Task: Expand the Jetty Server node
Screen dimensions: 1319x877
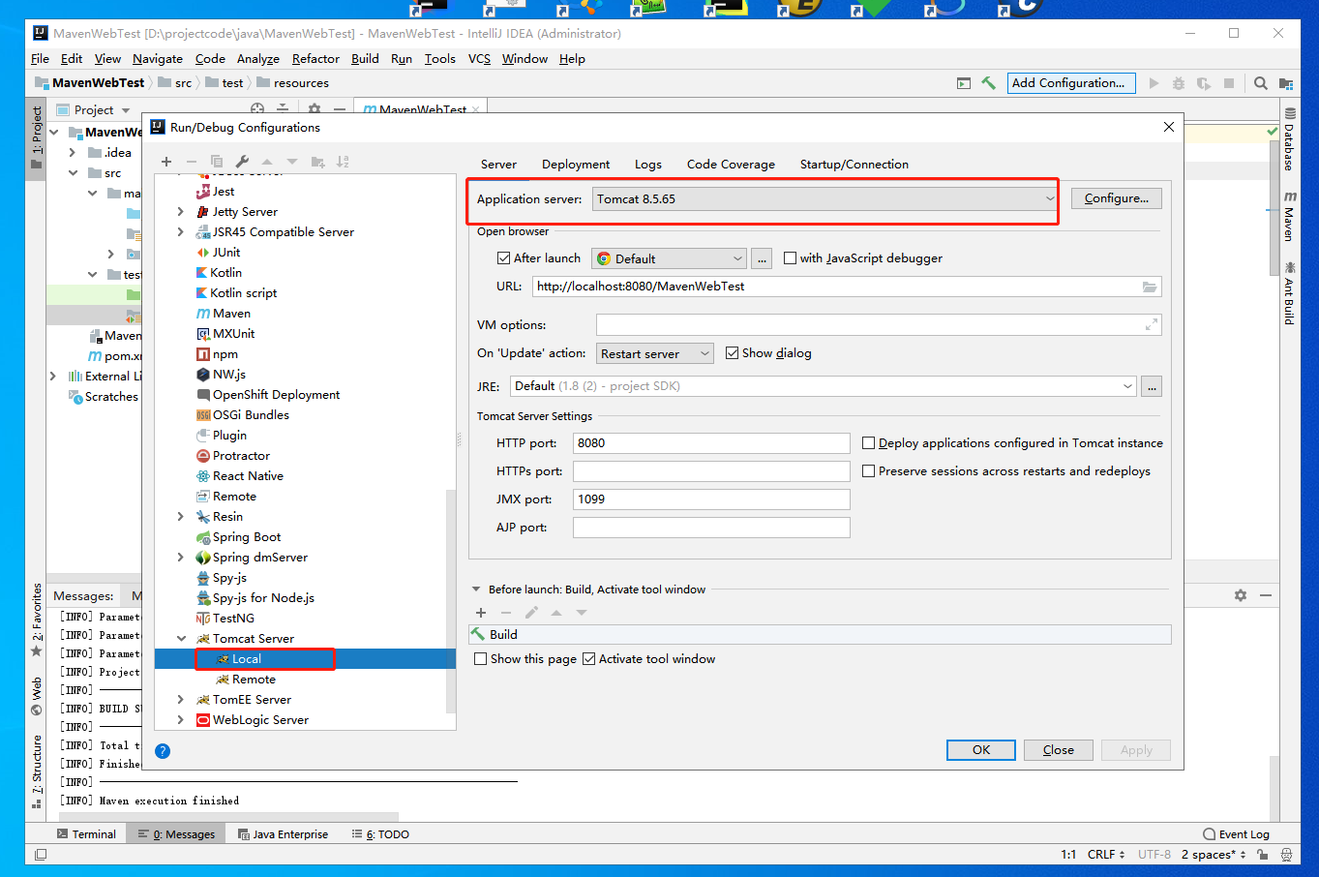Action: point(181,212)
